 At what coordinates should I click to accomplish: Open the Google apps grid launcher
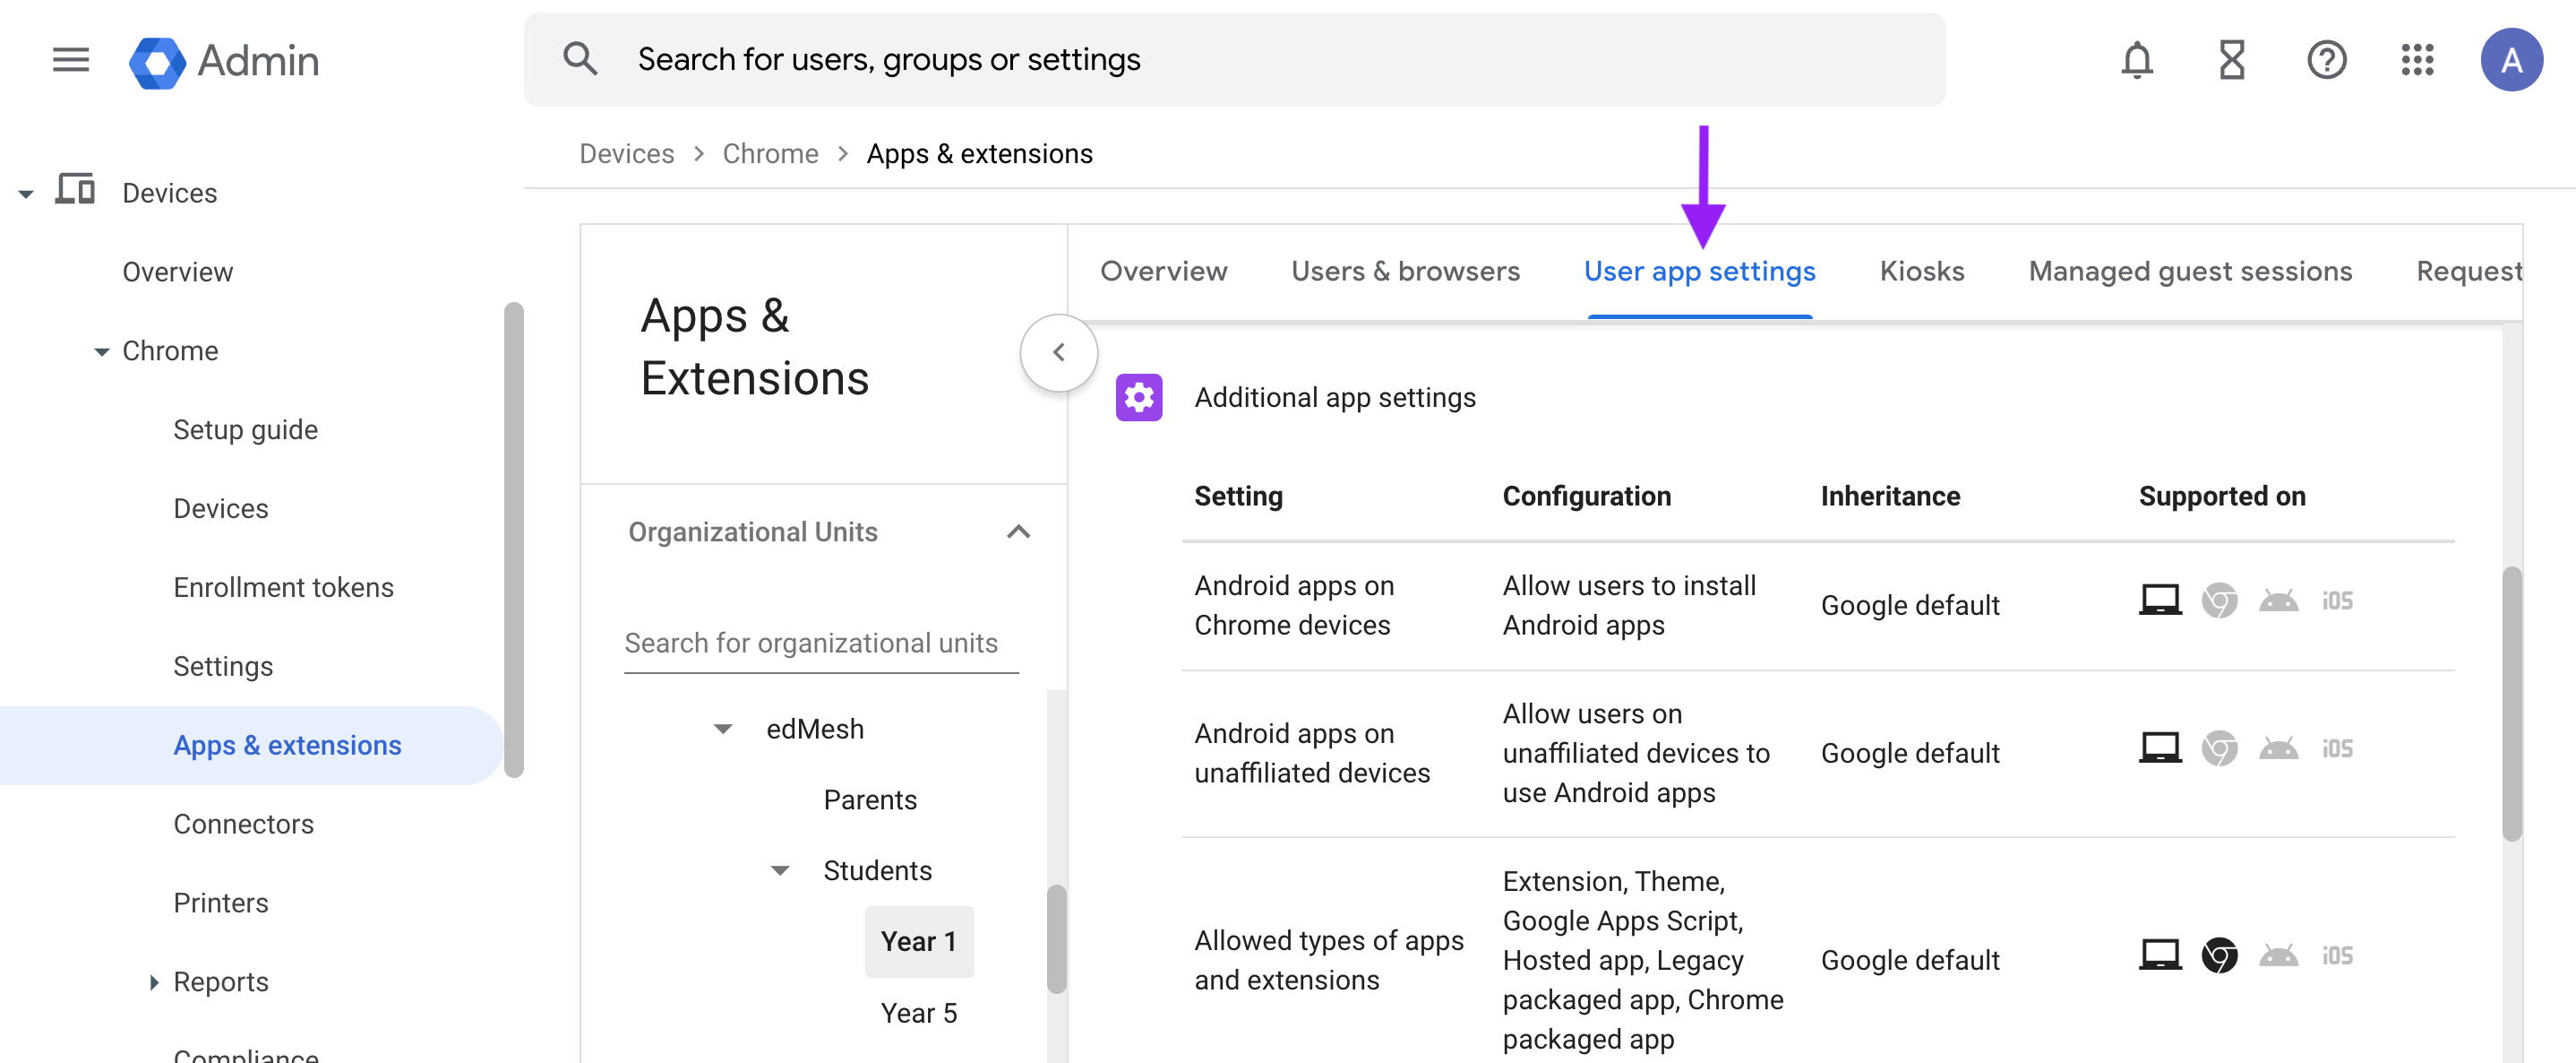point(2417,60)
